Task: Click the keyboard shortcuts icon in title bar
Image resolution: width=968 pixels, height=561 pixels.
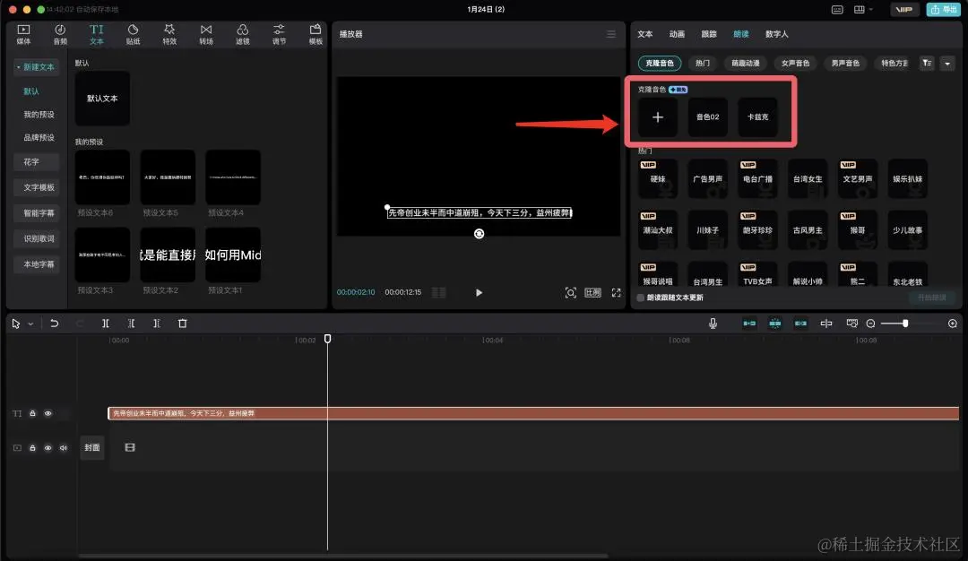Action: click(x=837, y=9)
